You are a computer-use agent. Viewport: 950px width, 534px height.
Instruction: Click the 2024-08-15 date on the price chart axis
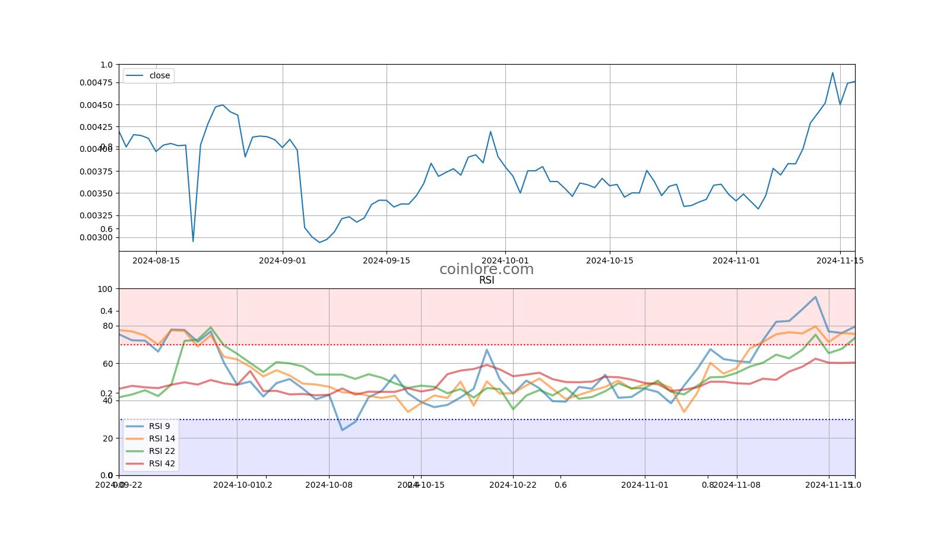pyautogui.click(x=156, y=260)
